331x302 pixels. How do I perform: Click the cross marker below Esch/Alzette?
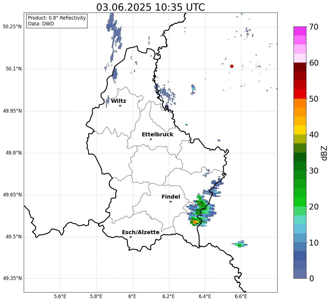(x=131, y=237)
